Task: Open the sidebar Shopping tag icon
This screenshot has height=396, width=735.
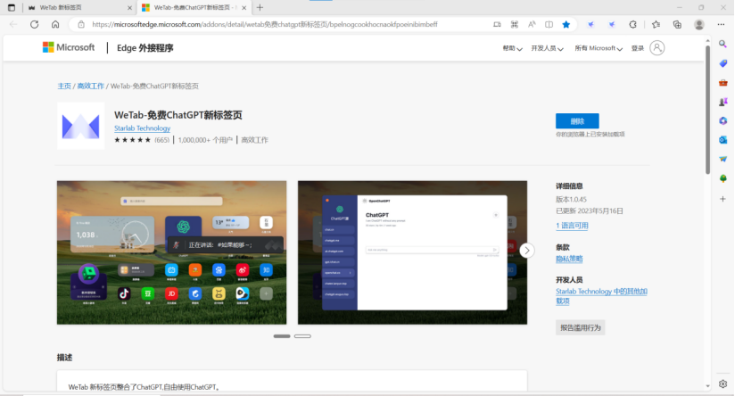Action: [x=723, y=63]
